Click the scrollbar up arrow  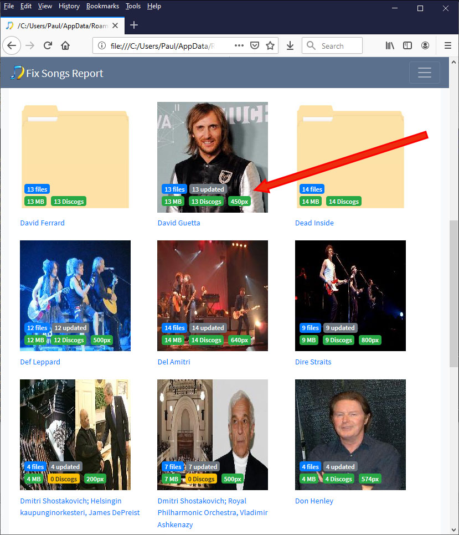[453, 62]
